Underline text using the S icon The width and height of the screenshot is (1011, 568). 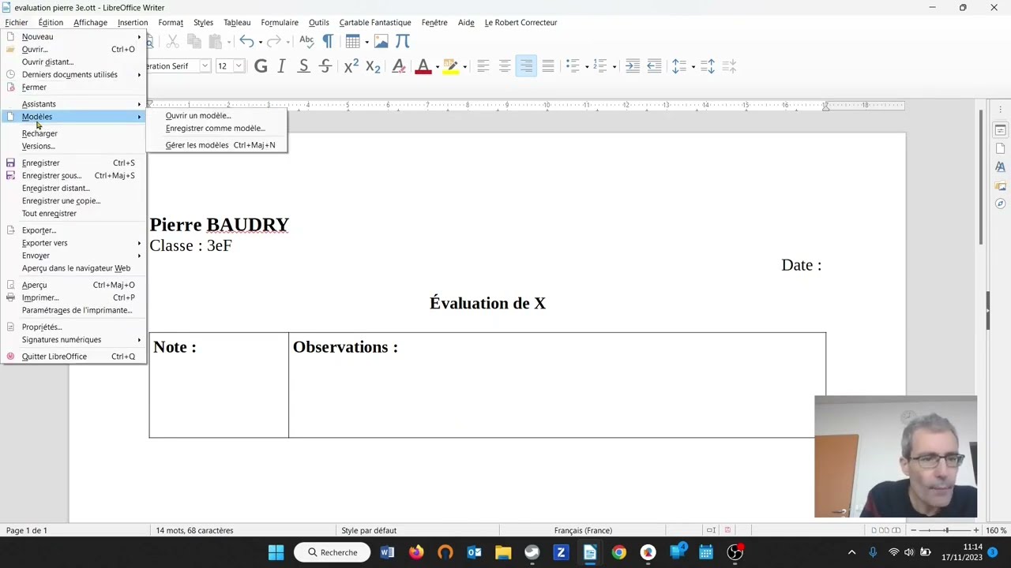(x=303, y=66)
